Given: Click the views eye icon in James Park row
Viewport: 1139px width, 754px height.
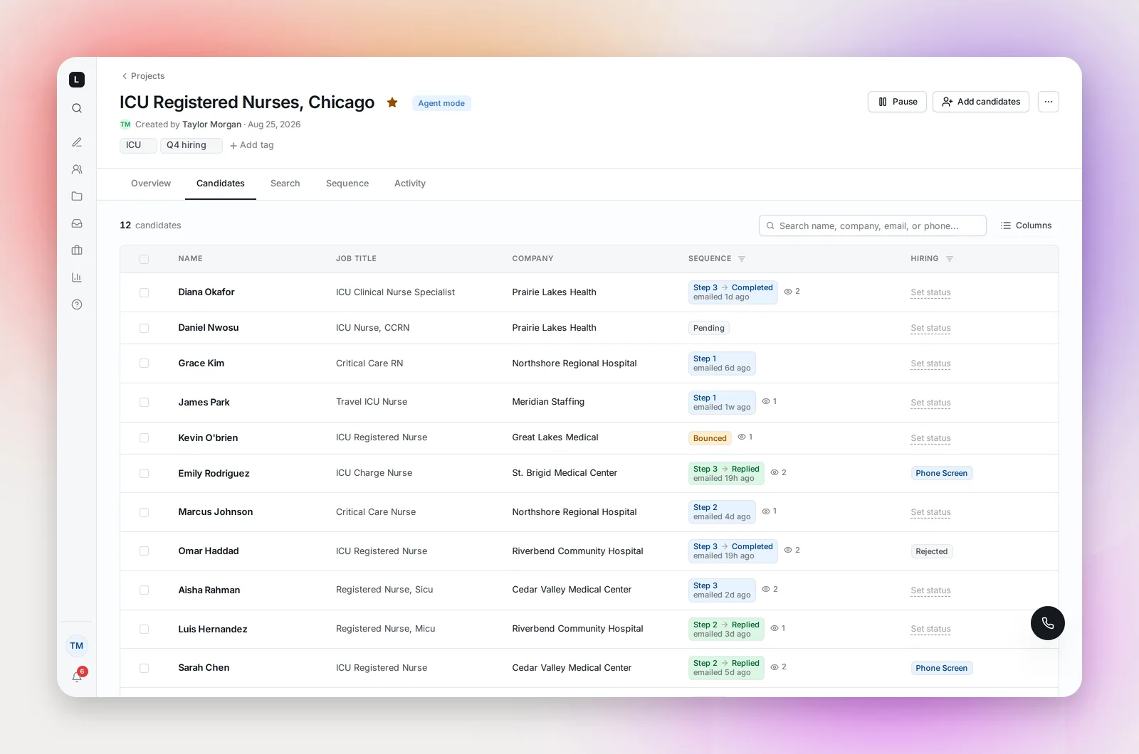Looking at the screenshot, I should pyautogui.click(x=766, y=401).
